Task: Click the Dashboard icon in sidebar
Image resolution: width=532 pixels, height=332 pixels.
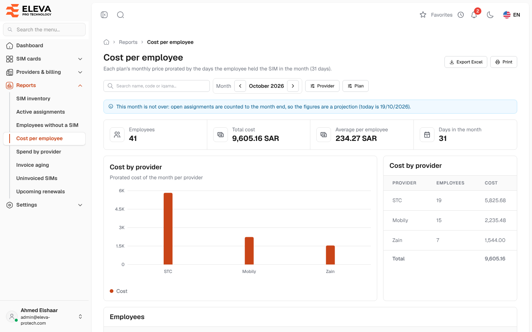Action: (x=10, y=45)
